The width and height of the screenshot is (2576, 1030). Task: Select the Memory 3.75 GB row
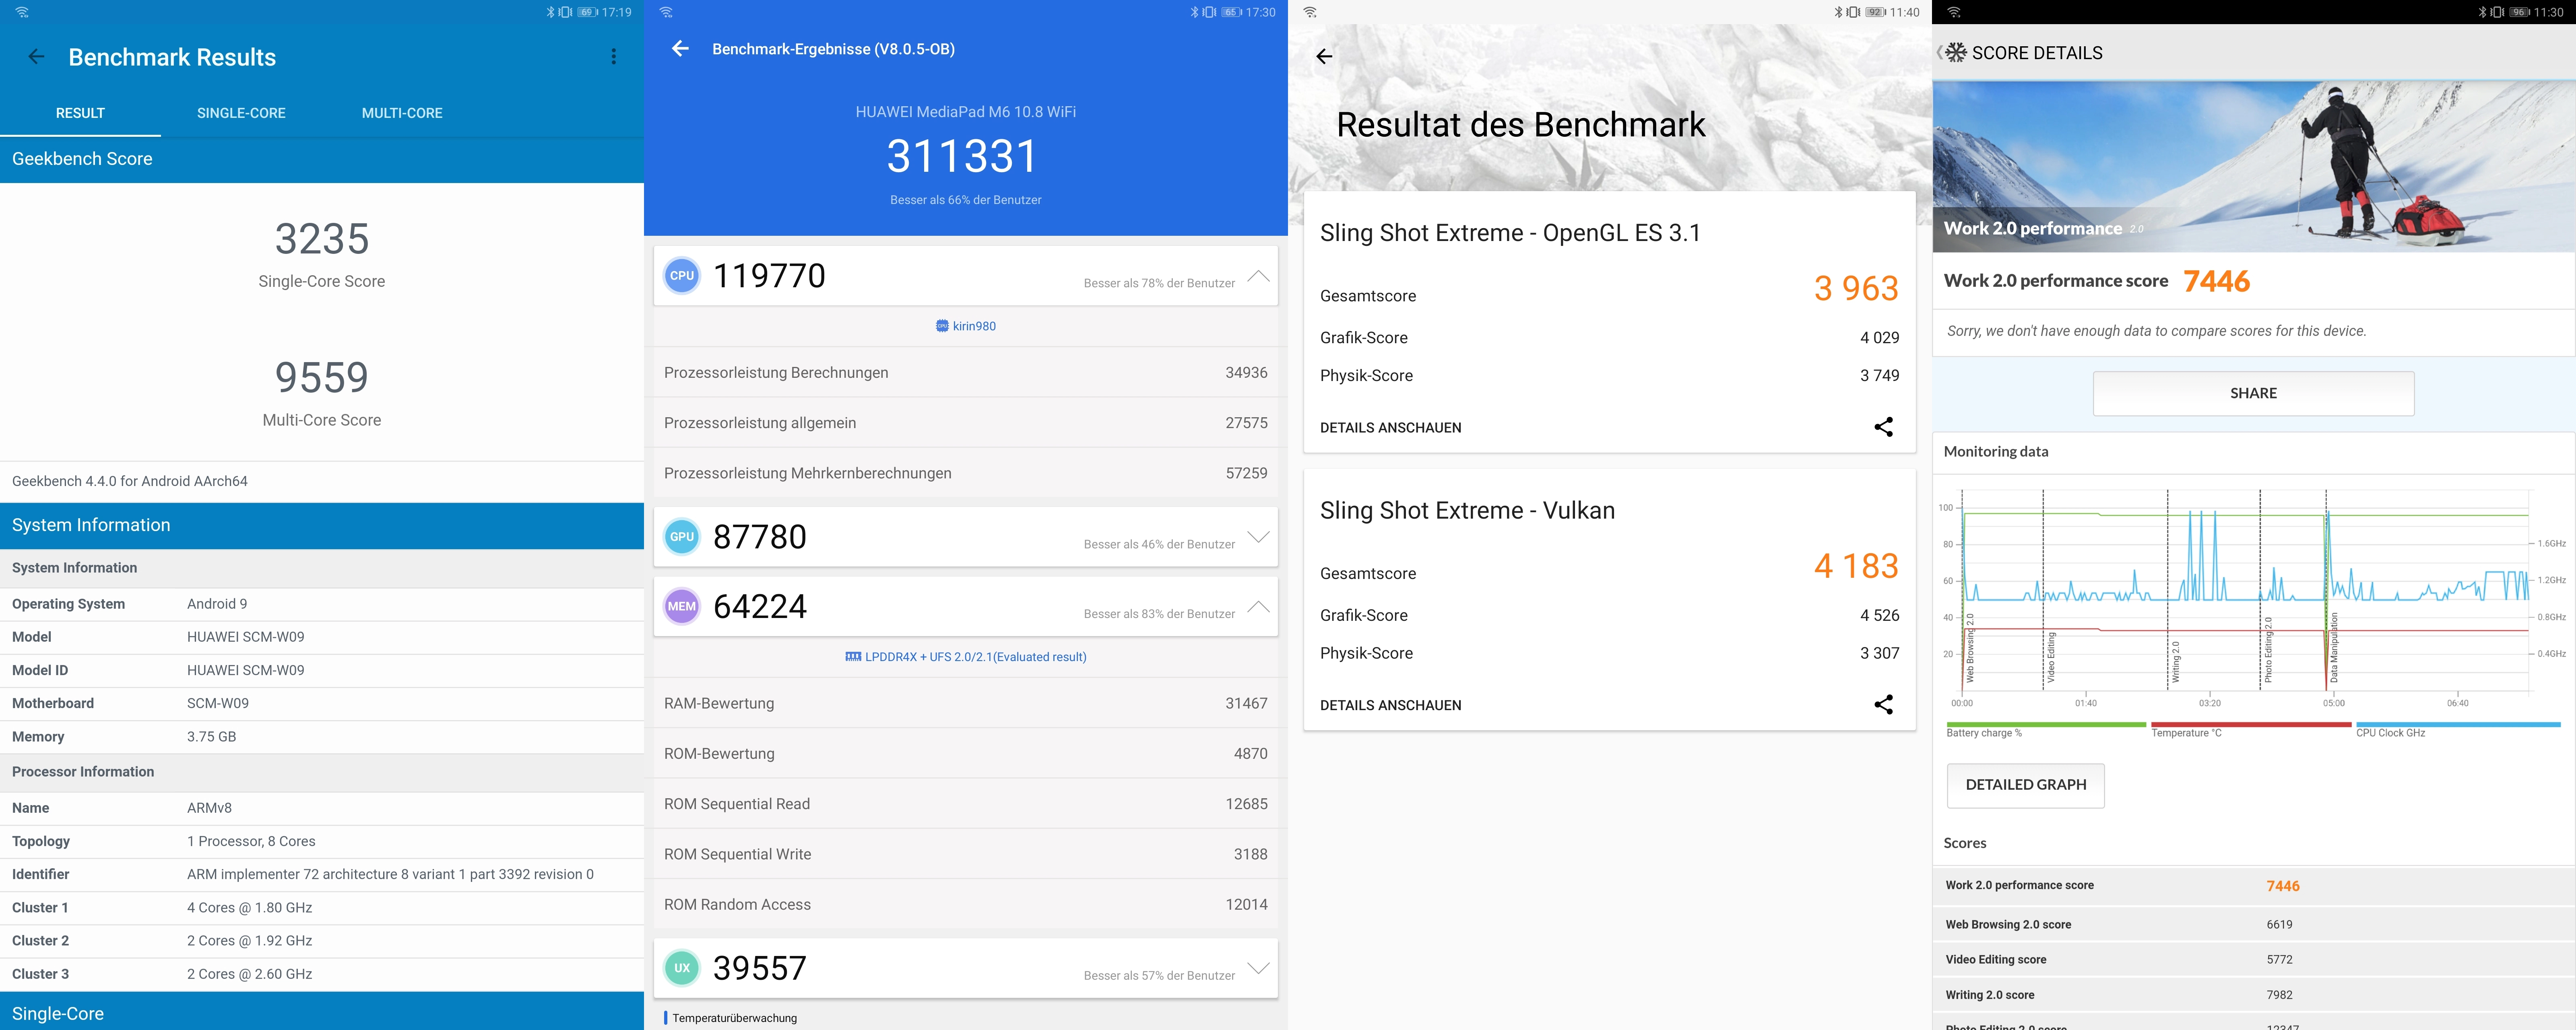(x=322, y=737)
